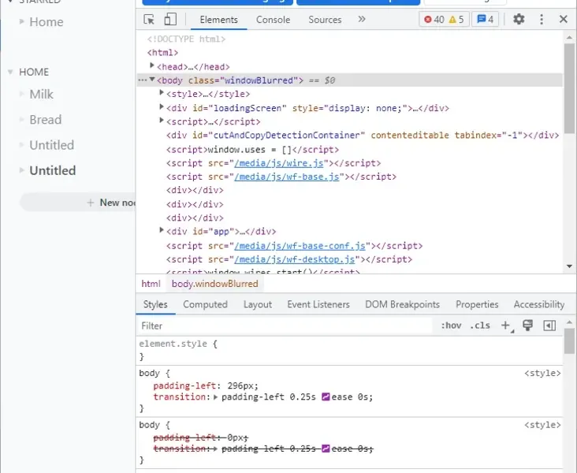Screen dimensions: 577x473
Task: Select the <html> tag row
Action: (x=162, y=53)
